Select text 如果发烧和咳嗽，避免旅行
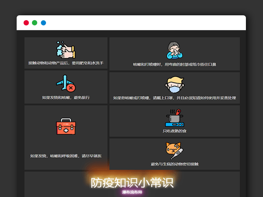263x197 pixels. click(x=66, y=97)
